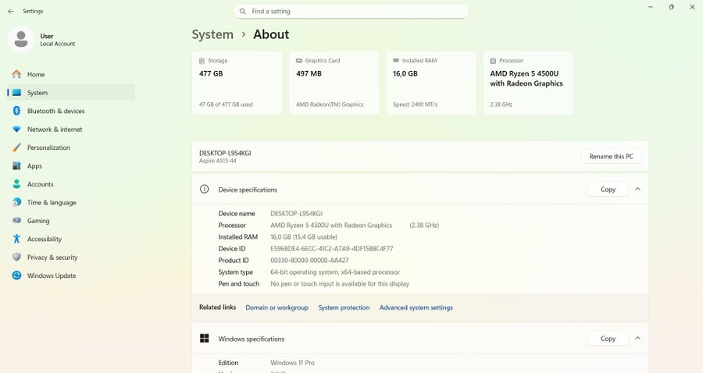703x373 pixels.
Task: Select the Gaming icon
Action: coord(16,221)
